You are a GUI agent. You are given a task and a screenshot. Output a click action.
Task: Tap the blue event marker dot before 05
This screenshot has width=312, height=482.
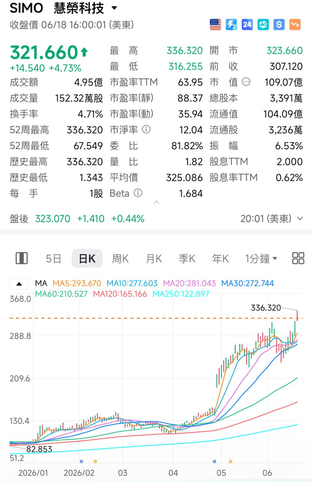tap(215, 461)
